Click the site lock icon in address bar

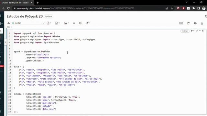(x=15, y=8)
